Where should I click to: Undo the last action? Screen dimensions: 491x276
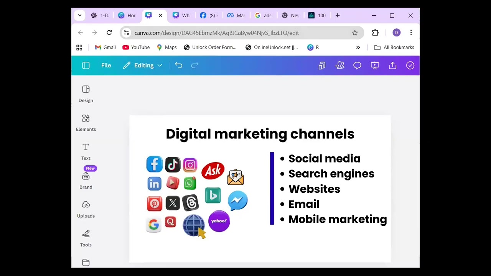[179, 66]
